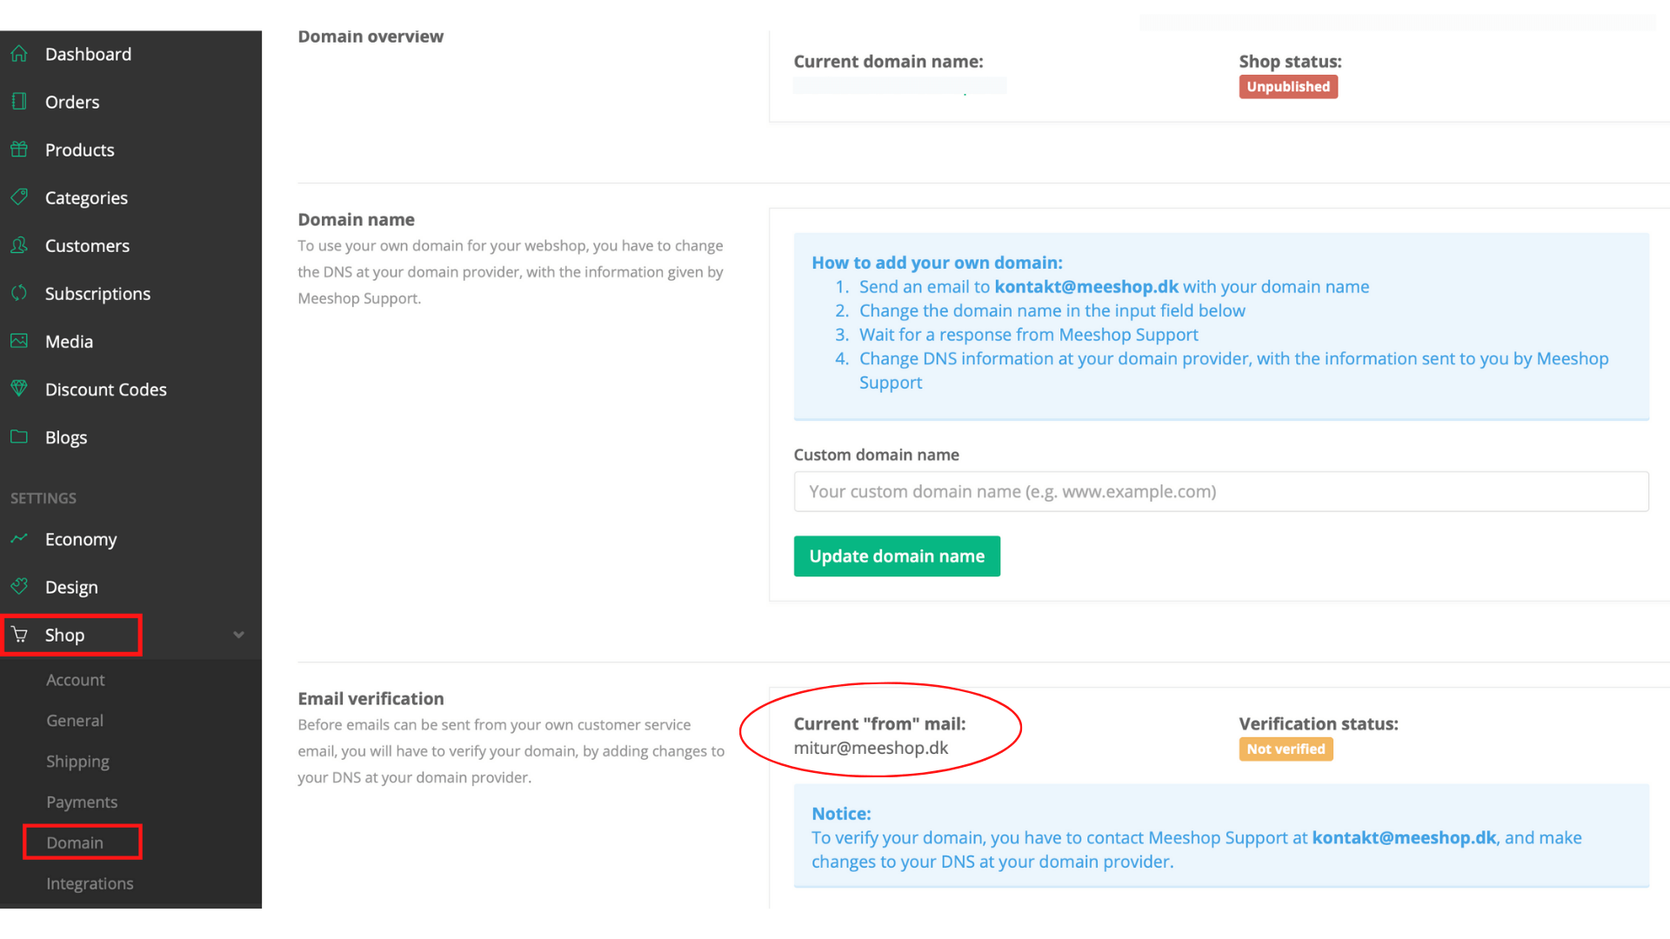Click the Orders clipboard icon
The height and width of the screenshot is (939, 1670).
[x=19, y=102]
